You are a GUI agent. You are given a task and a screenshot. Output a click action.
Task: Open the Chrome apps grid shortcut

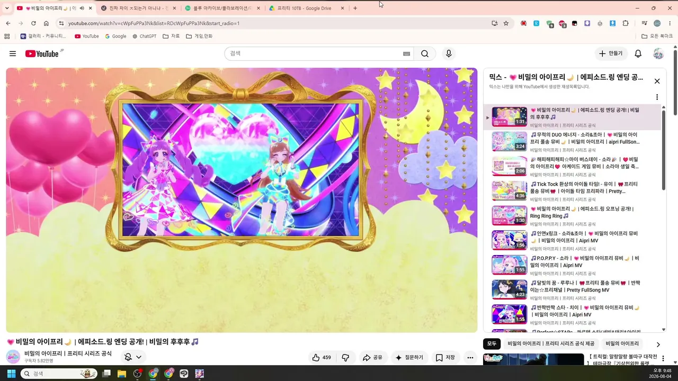tap(7, 37)
